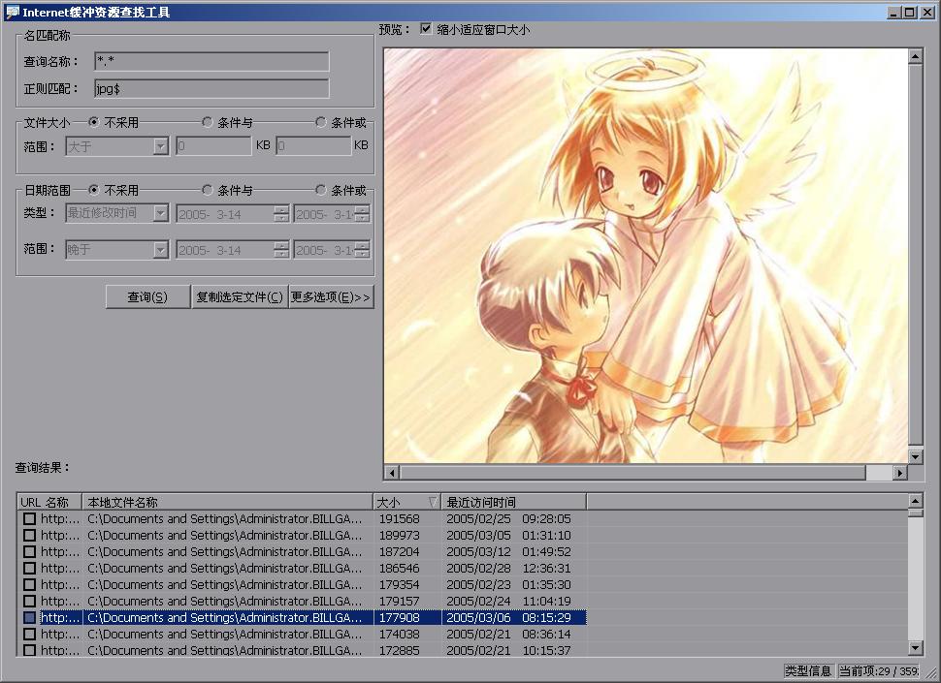Sort results by 最近访问时间 column header
Image resolution: width=941 pixels, height=683 pixels.
(x=514, y=502)
